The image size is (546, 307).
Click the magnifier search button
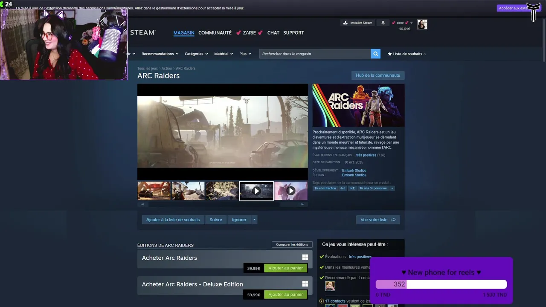(x=375, y=54)
